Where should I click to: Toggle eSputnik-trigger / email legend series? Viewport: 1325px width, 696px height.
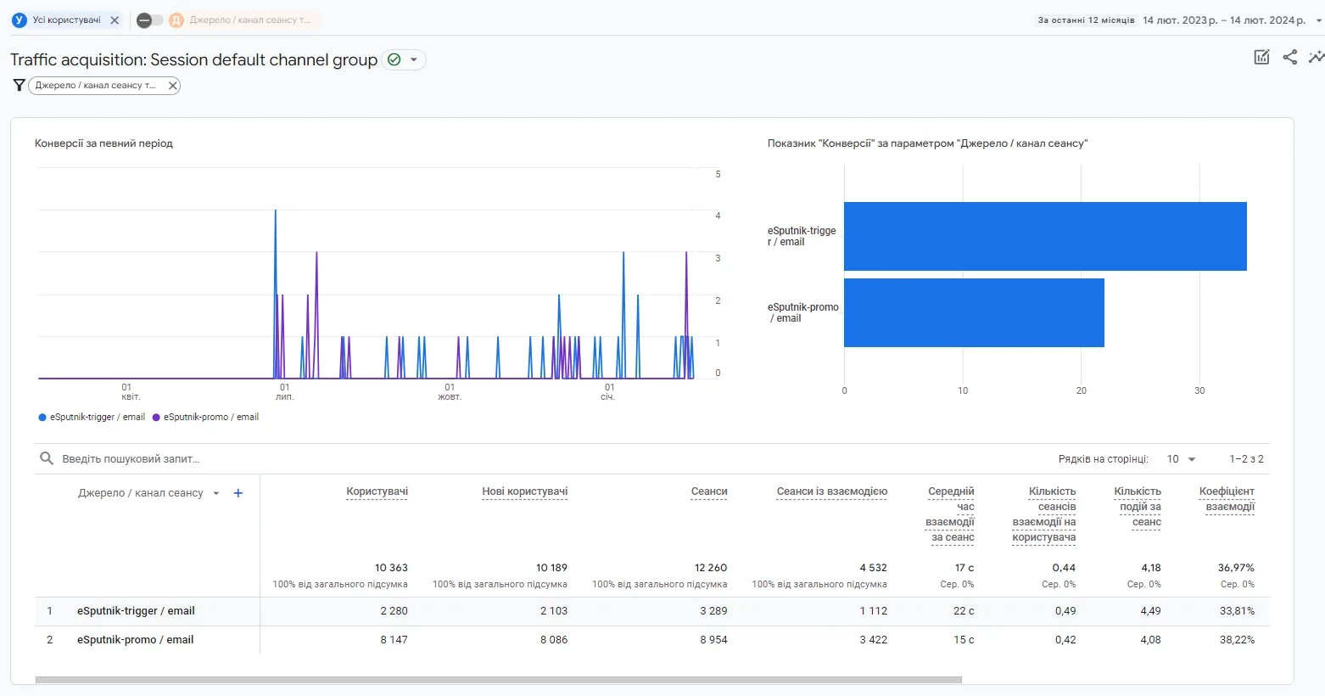tap(92, 418)
